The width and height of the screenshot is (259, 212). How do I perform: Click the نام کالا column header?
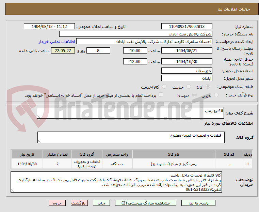(174, 154)
